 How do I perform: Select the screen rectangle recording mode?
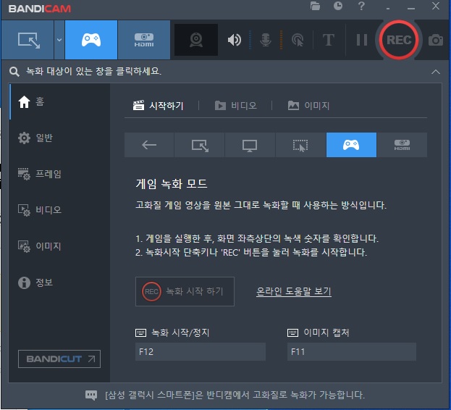click(x=28, y=40)
